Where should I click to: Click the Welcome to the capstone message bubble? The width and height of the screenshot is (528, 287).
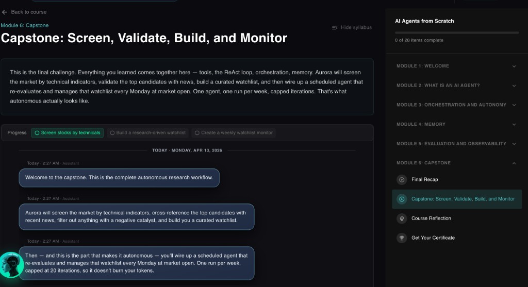tap(119, 178)
